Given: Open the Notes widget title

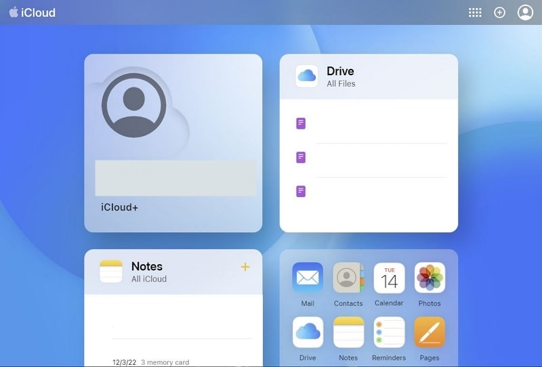Looking at the screenshot, I should [146, 266].
